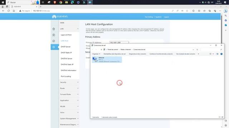Screen dimensions: 229x128
Task: Open File Explorer from the taskbar
Action: tap(67, 2)
